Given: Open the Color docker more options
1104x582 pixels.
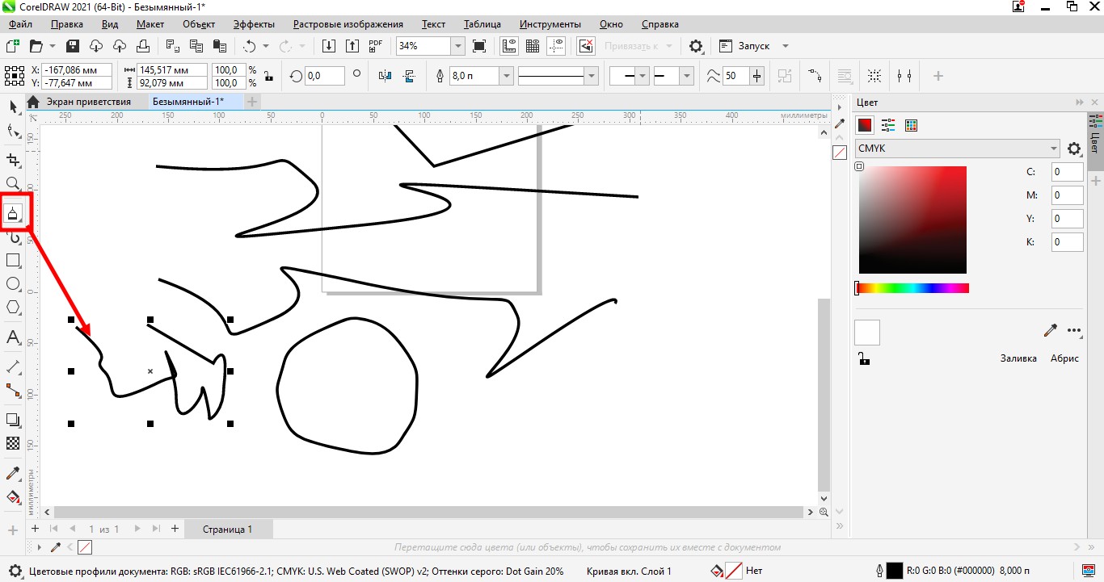Looking at the screenshot, I should pos(1074,330).
